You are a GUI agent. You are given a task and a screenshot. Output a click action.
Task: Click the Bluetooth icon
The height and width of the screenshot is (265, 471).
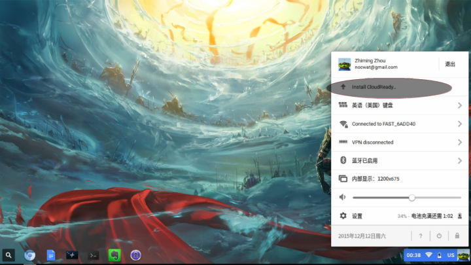pos(343,160)
